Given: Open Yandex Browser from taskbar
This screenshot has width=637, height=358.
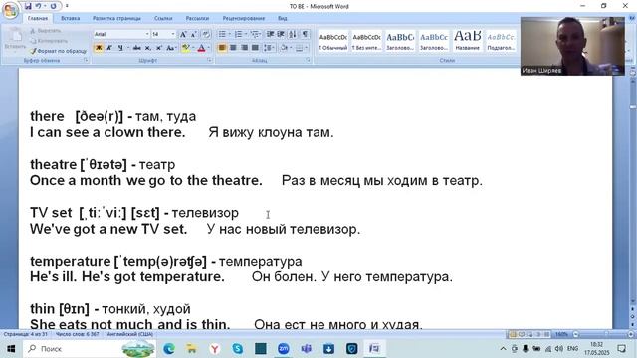Looking at the screenshot, I should 215,348.
